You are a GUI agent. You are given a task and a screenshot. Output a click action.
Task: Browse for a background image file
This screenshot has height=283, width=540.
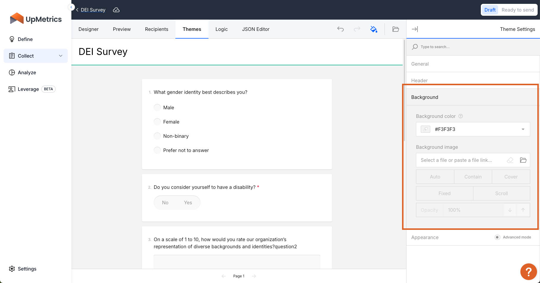click(x=523, y=160)
